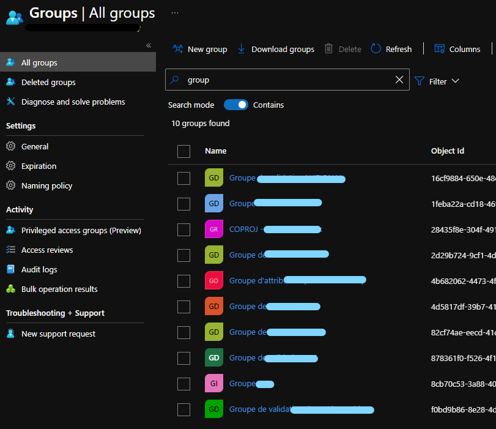Screen dimensions: 496x429
Task: Open Expiration settings
Action: pos(39,166)
